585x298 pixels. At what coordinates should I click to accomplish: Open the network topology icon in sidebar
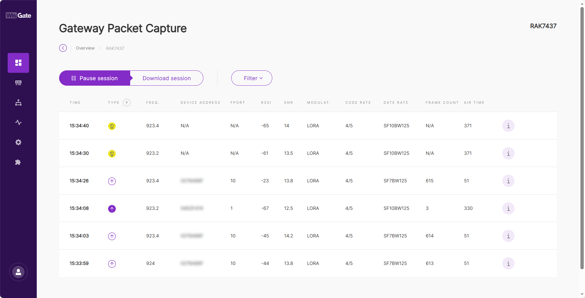[18, 102]
